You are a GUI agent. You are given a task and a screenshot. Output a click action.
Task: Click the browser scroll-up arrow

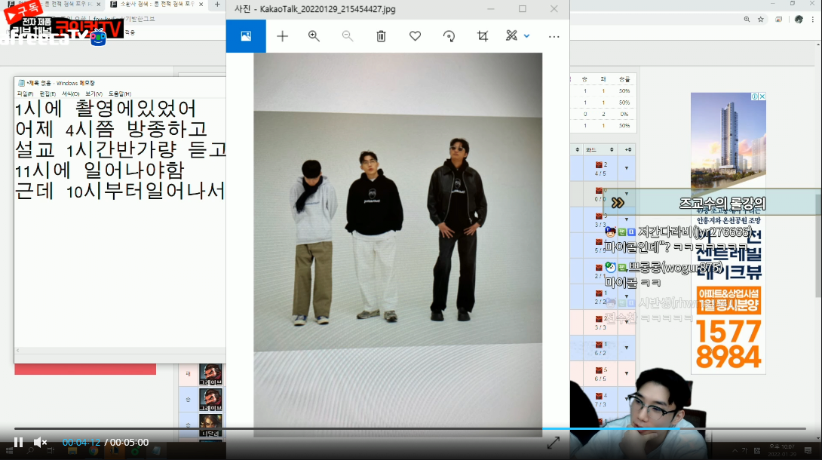coord(818,45)
